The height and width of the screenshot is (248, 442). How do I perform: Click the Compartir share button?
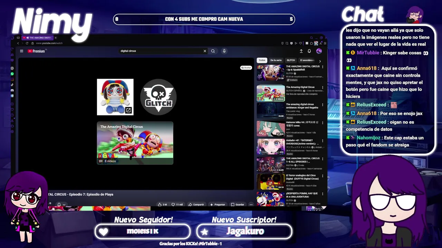click(196, 205)
